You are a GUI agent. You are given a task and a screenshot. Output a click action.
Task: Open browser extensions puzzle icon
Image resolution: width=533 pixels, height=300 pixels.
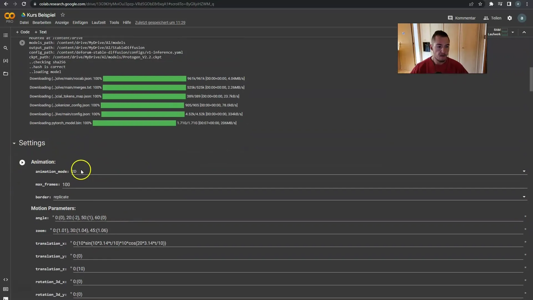click(491, 4)
